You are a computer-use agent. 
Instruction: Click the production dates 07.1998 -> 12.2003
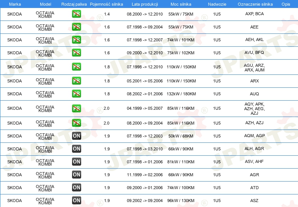(x=145, y=136)
